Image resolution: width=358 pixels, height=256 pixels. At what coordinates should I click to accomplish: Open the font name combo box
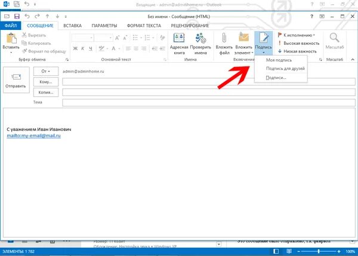(x=83, y=38)
